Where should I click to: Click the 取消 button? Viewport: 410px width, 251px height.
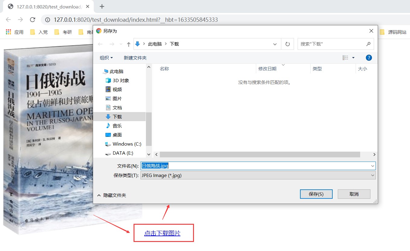(354, 194)
